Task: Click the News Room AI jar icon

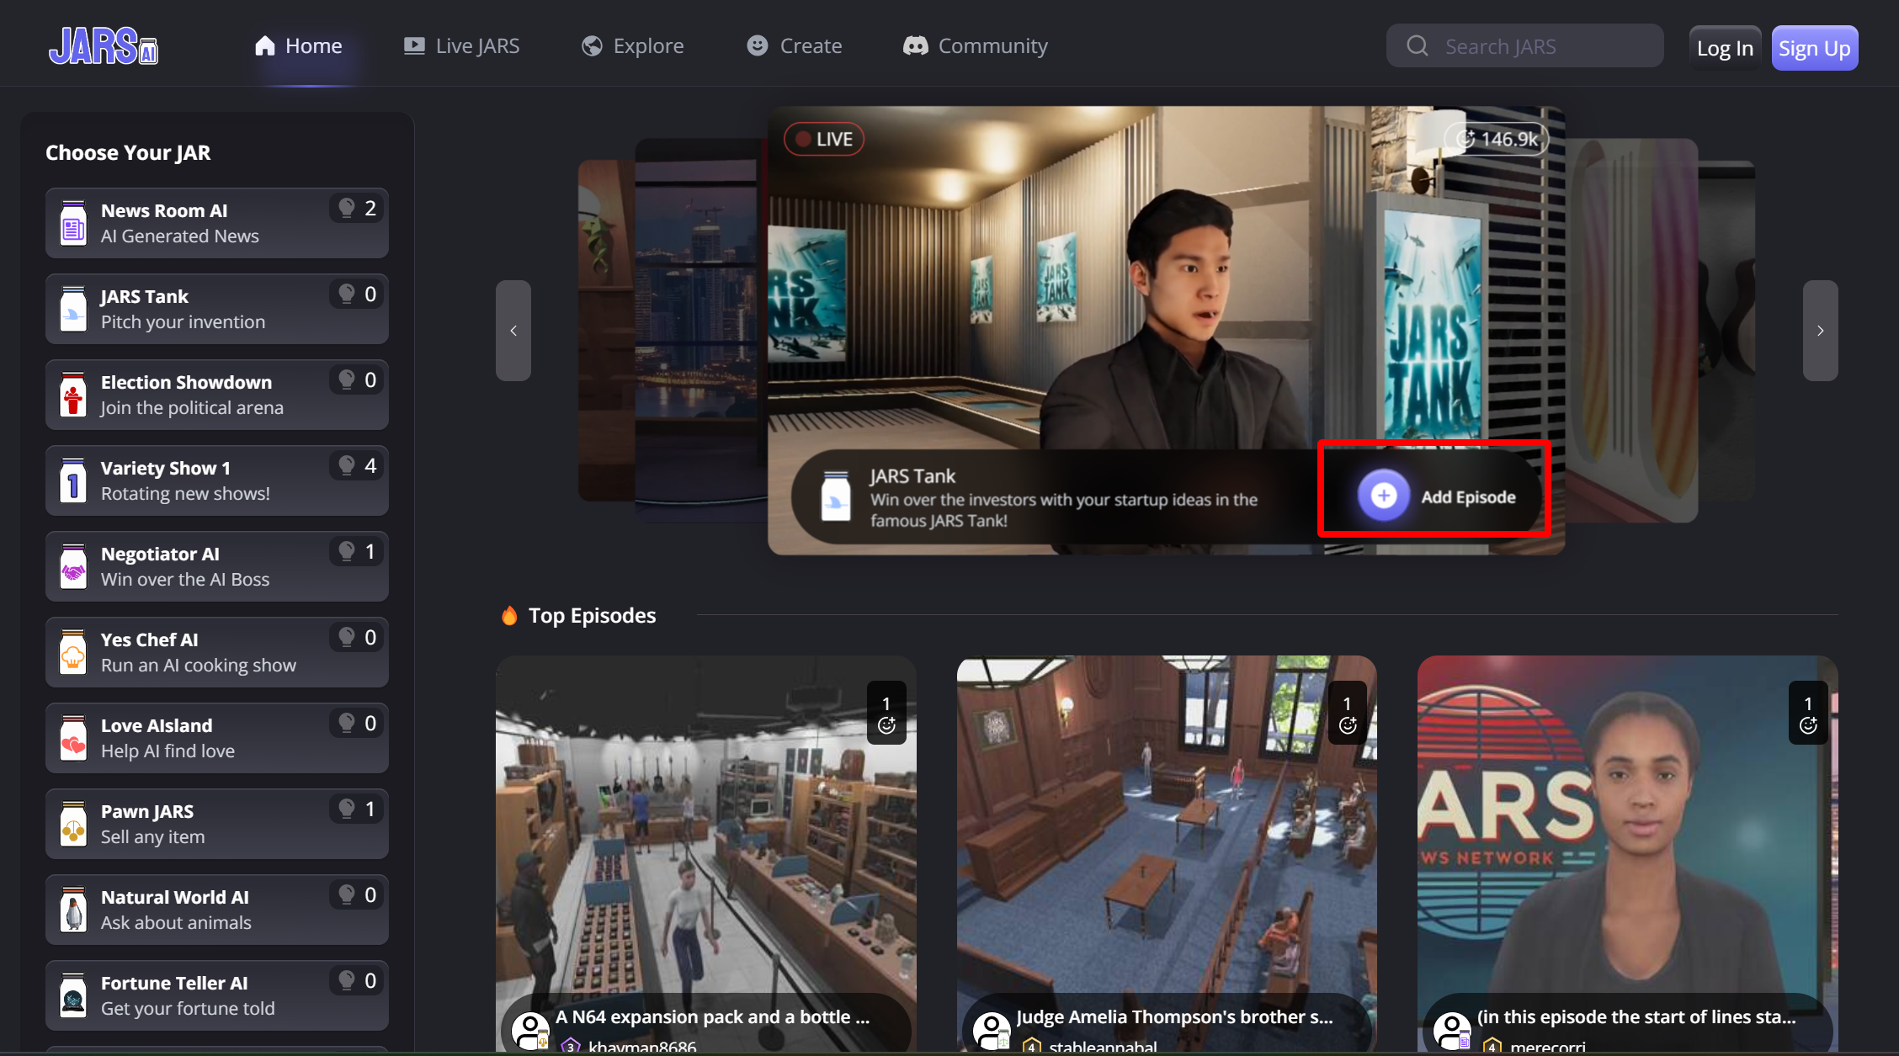Action: (x=73, y=223)
